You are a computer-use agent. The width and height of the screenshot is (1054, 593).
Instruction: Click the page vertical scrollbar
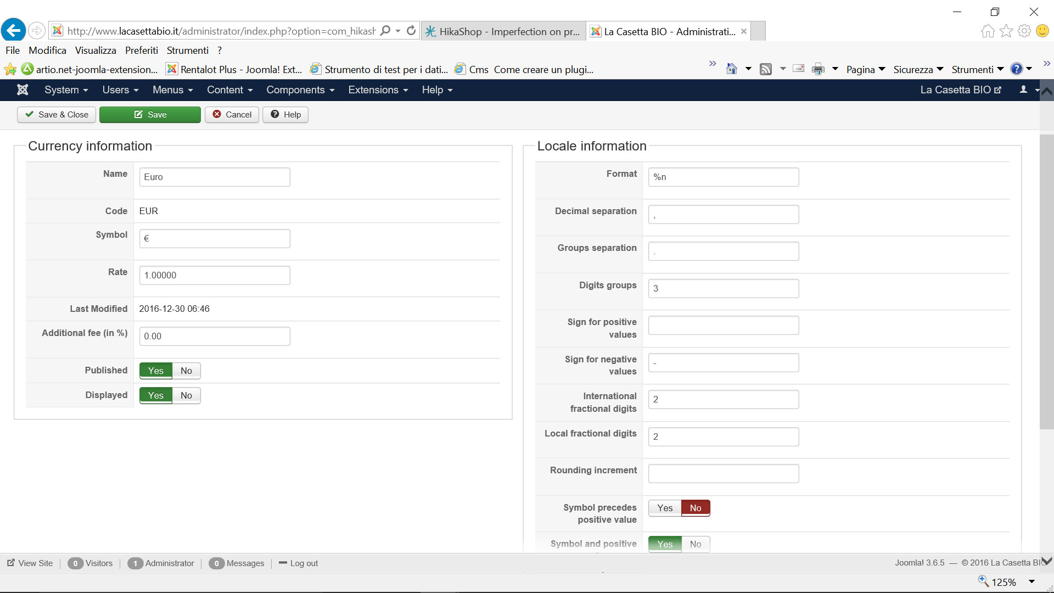point(1046,281)
